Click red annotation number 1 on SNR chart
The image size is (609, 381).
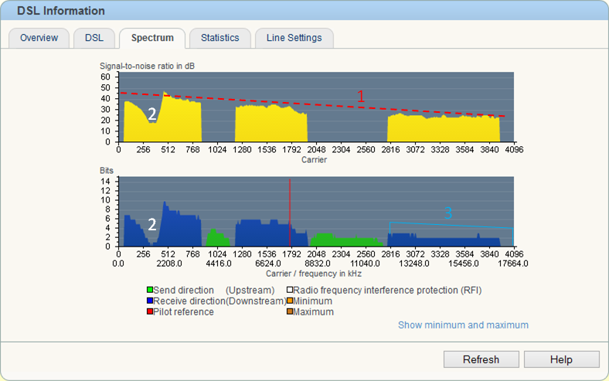pos(360,96)
